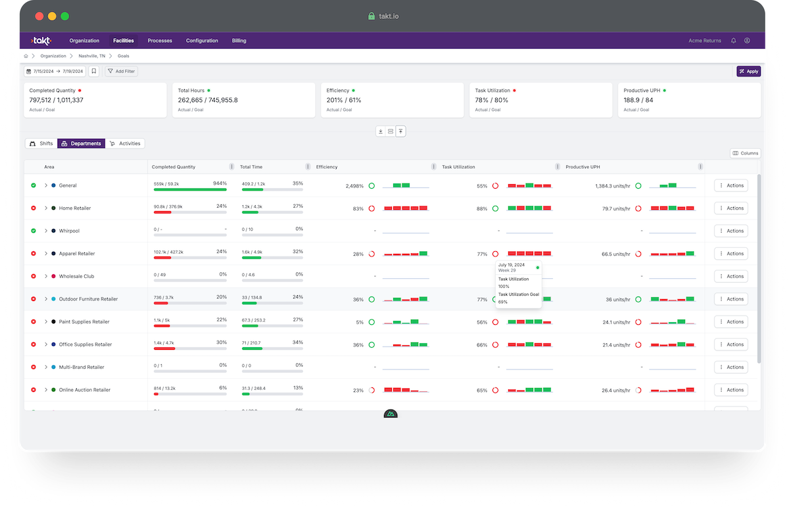Click the red status icon in the Apparel Retailer row

click(34, 254)
